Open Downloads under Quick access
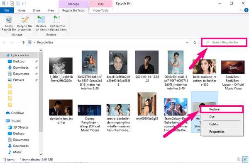Viewport: 249px width, 163px height. [x=21, y=67]
